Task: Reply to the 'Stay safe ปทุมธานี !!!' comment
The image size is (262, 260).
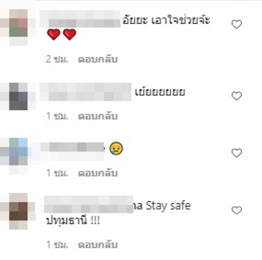Action: [x=98, y=245]
